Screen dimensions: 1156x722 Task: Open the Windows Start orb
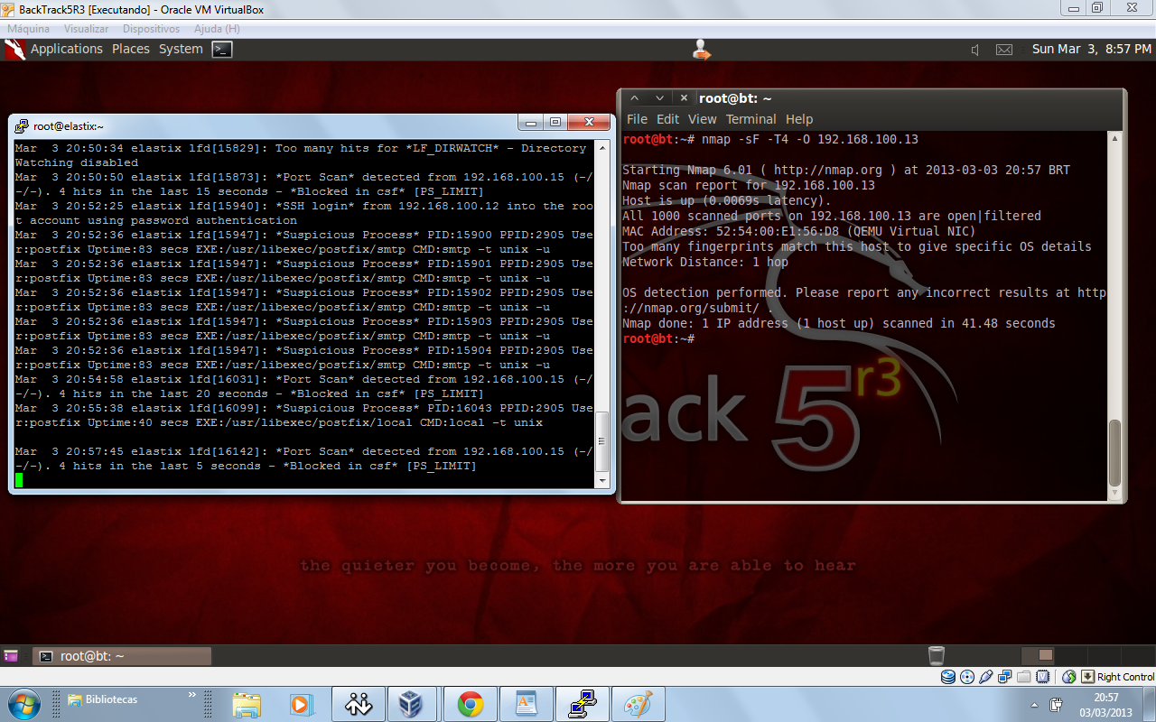tap(23, 704)
